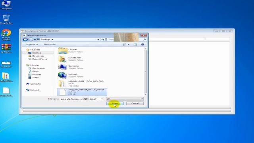Click the file list vertical scrollbar

pos(145,71)
